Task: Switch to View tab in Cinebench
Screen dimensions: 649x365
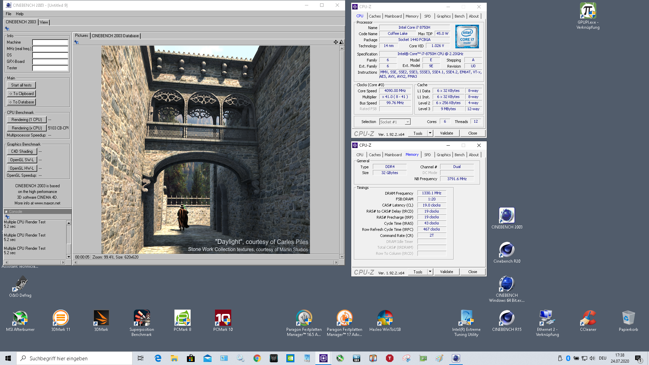Action: coord(44,22)
